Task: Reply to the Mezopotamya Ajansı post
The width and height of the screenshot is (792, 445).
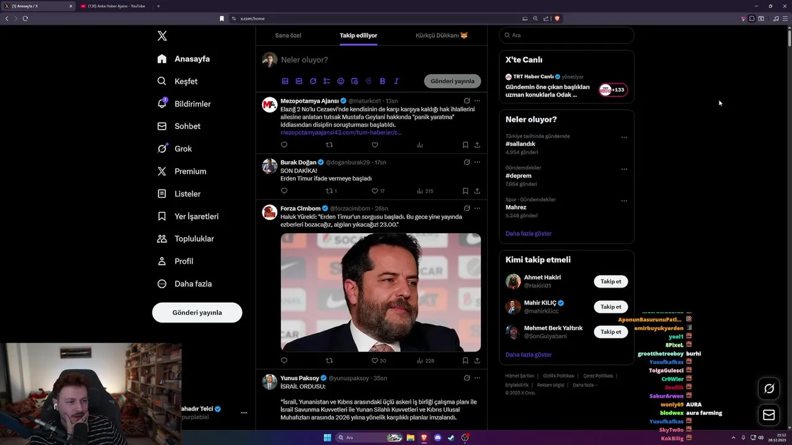Action: [284, 145]
